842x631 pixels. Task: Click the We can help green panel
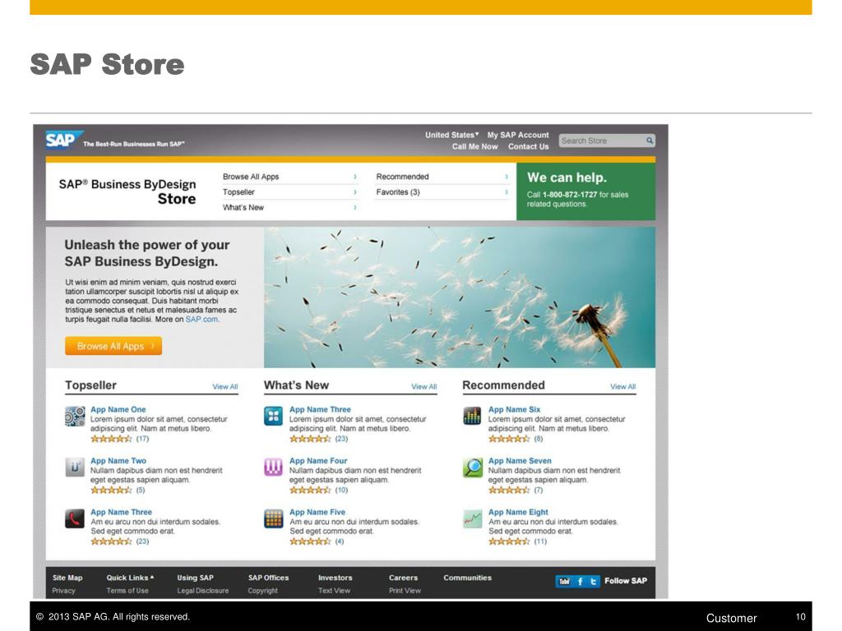click(585, 191)
